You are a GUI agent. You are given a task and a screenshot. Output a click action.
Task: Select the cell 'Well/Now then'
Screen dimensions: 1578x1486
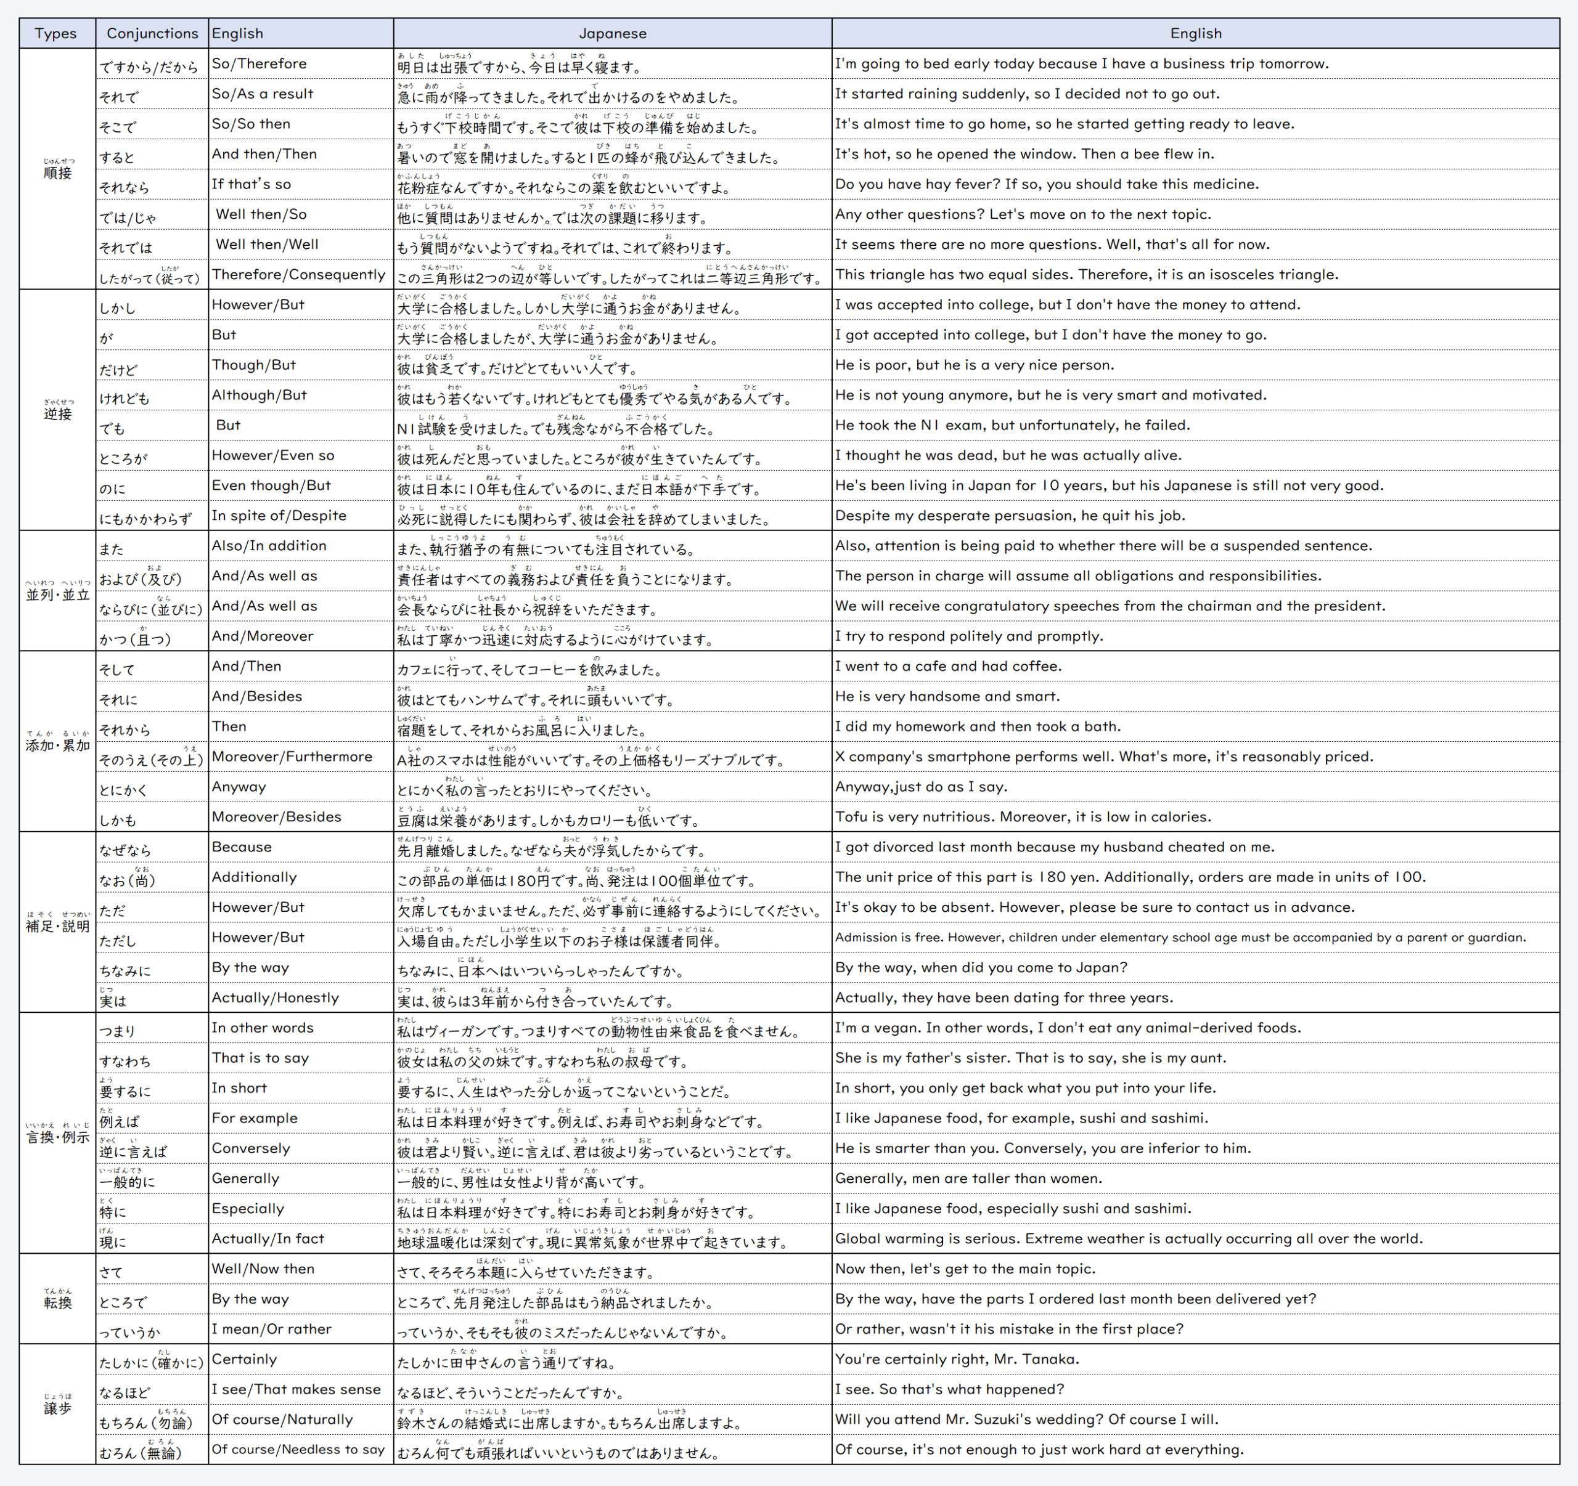pos(301,1269)
